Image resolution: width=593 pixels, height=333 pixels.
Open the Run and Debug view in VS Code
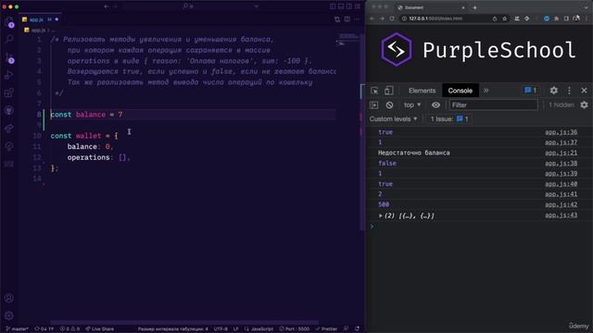point(9,75)
